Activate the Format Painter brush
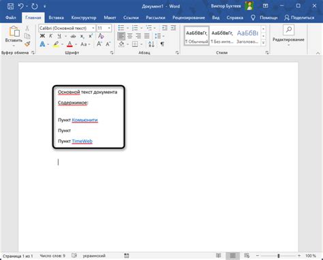The image size is (323, 260). (27, 44)
